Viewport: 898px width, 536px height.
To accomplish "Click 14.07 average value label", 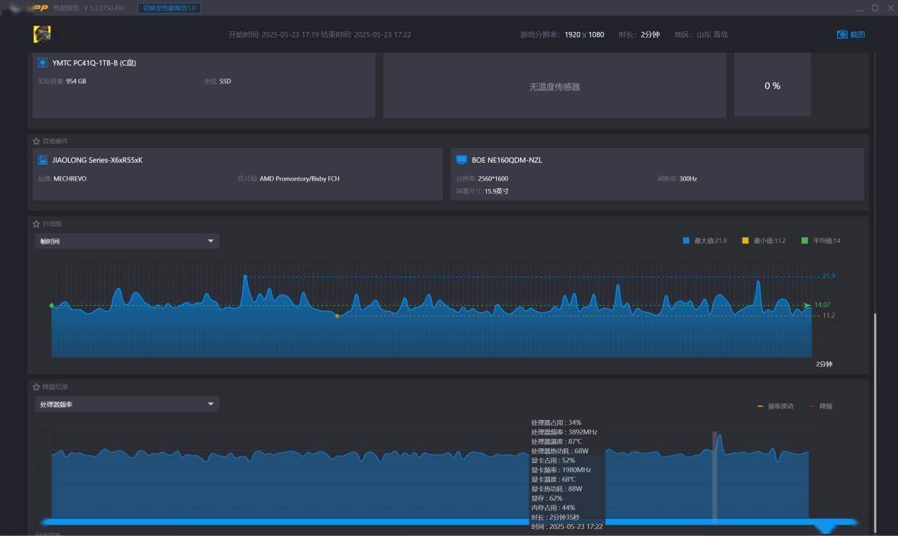I will pyautogui.click(x=822, y=305).
